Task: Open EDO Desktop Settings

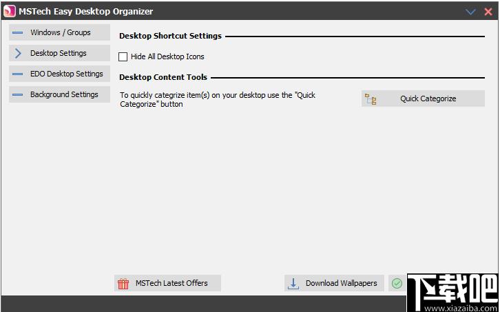Action: [60, 74]
